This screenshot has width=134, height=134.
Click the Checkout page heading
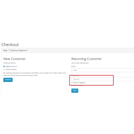coord(10,44)
